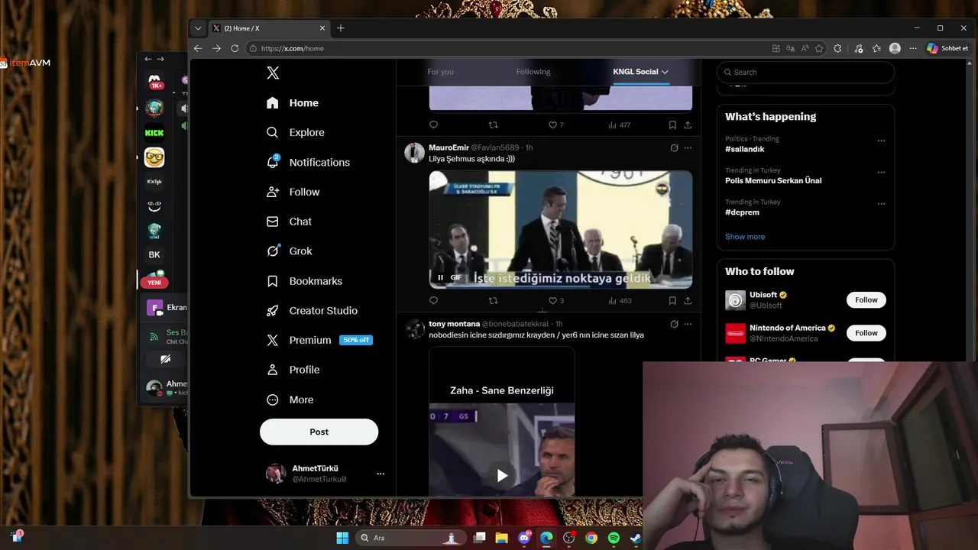Open Profile in the sidebar
The height and width of the screenshot is (550, 978).
pyautogui.click(x=293, y=370)
